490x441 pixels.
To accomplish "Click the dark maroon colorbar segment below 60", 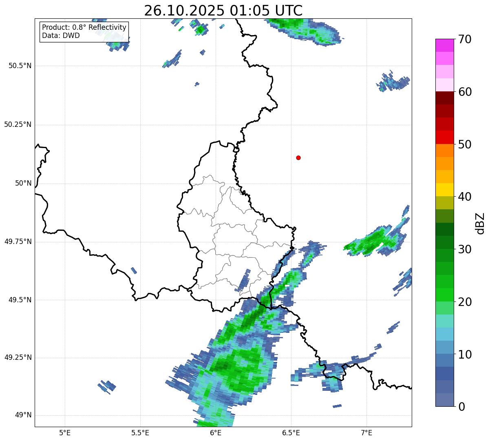I will click(x=445, y=98).
